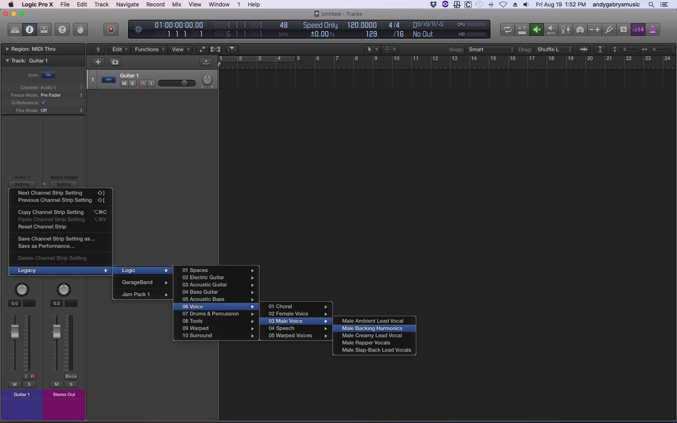
Task: Toggle Auto Input Monitoring button
Action: [551, 29]
